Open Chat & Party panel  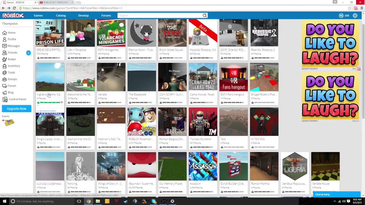tap(336, 194)
